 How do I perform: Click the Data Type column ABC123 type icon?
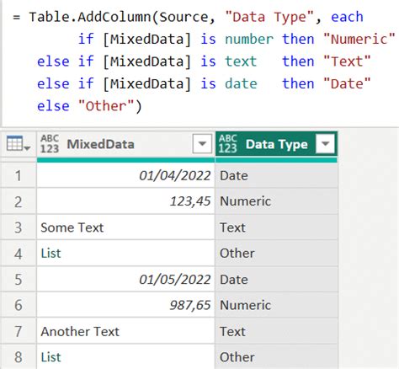(228, 144)
